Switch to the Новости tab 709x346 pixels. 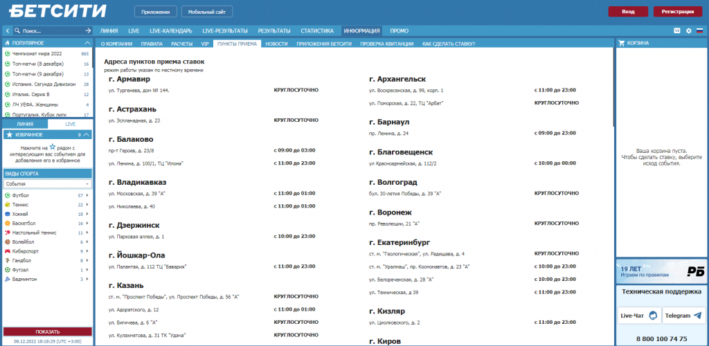(x=276, y=44)
